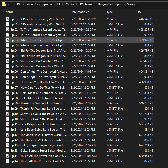Select the Ep.05 MP4 video file icon
The width and height of the screenshot is (168, 168).
(x=8, y=61)
